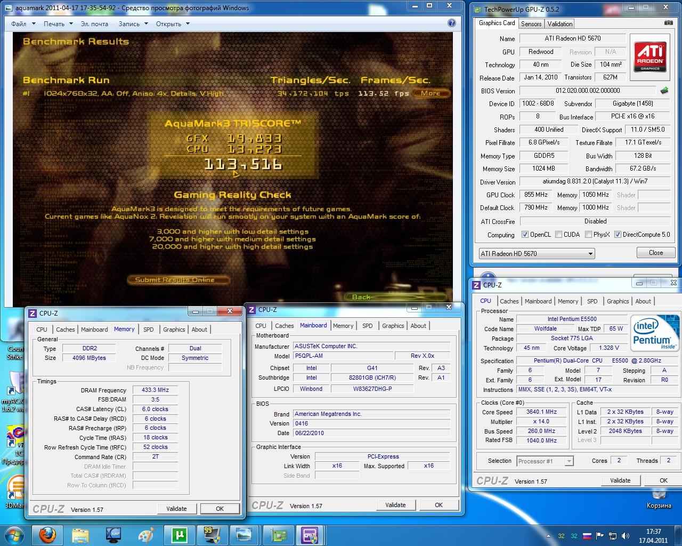Open Windows Explorer from the taskbar
This screenshot has width=682, height=546.
(80, 535)
